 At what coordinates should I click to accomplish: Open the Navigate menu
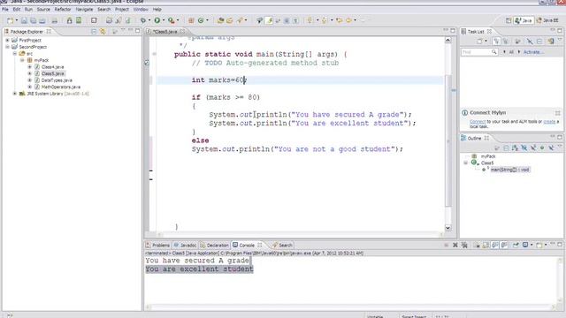pos(84,10)
